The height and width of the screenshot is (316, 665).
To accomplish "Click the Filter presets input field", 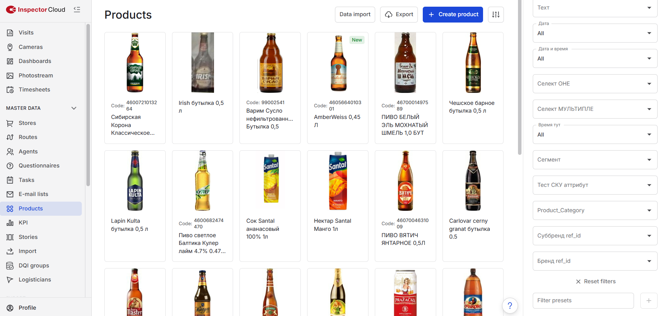I will click(583, 301).
